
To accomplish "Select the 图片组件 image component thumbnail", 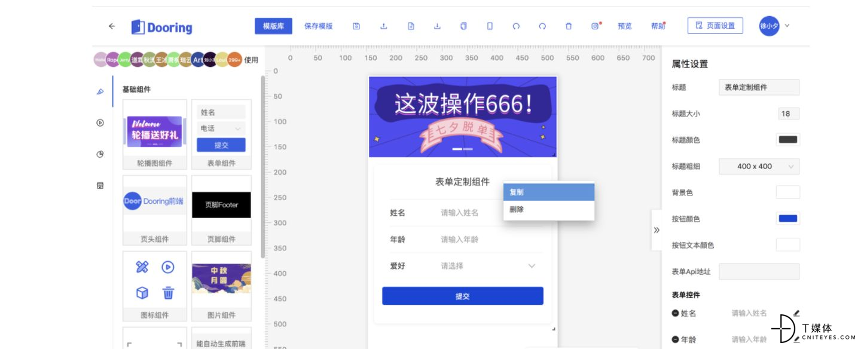I will 221,286.
